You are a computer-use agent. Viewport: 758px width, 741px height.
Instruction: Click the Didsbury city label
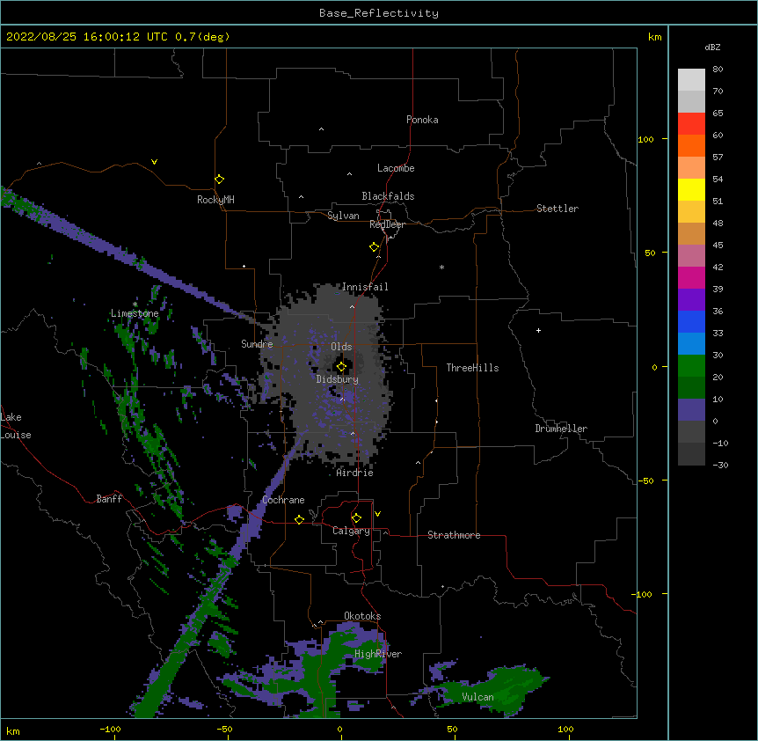click(x=337, y=379)
